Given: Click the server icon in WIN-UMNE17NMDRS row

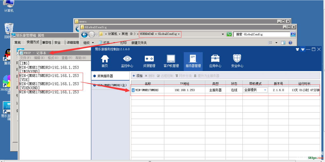Looking at the screenshot, I should click(133, 90).
